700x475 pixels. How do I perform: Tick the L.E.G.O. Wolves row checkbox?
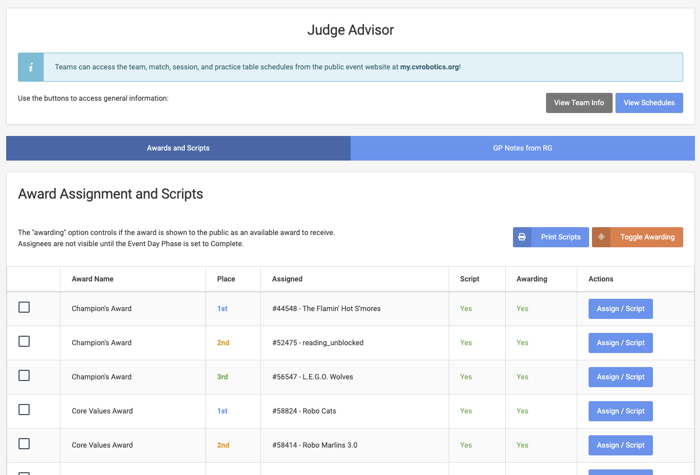24,375
